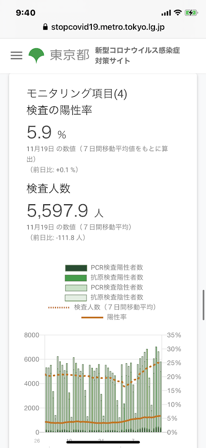Tap the battery charging status icon
The width and height of the screenshot is (206, 448).
190,13
